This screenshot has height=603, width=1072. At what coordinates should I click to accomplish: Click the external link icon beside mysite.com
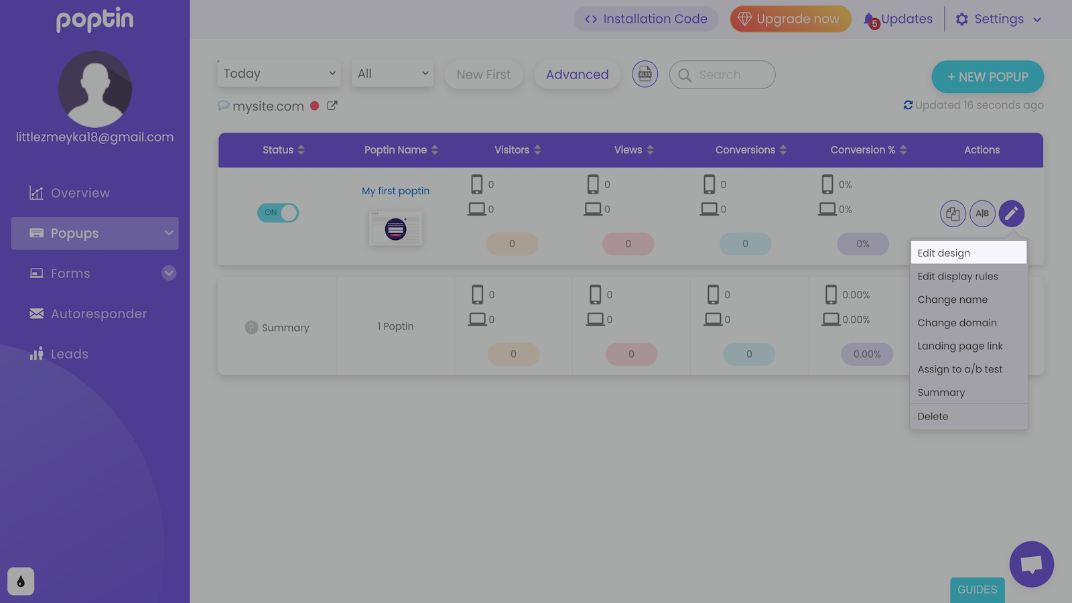332,106
